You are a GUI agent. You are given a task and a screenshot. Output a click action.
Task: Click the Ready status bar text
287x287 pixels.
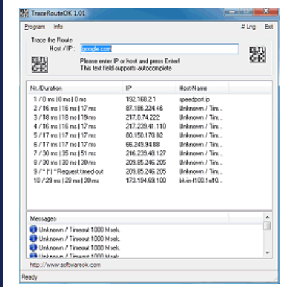point(29,277)
